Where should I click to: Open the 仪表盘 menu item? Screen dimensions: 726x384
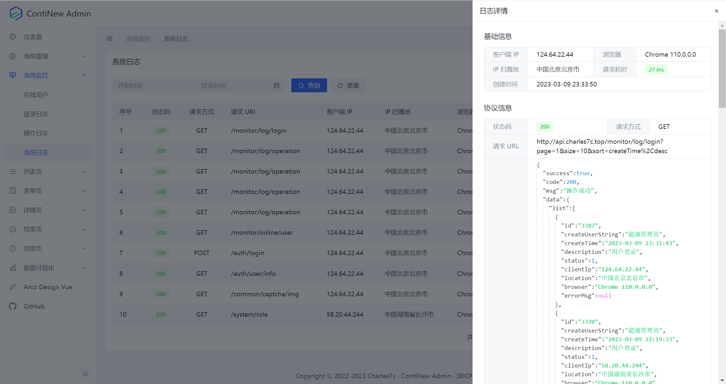[48, 37]
